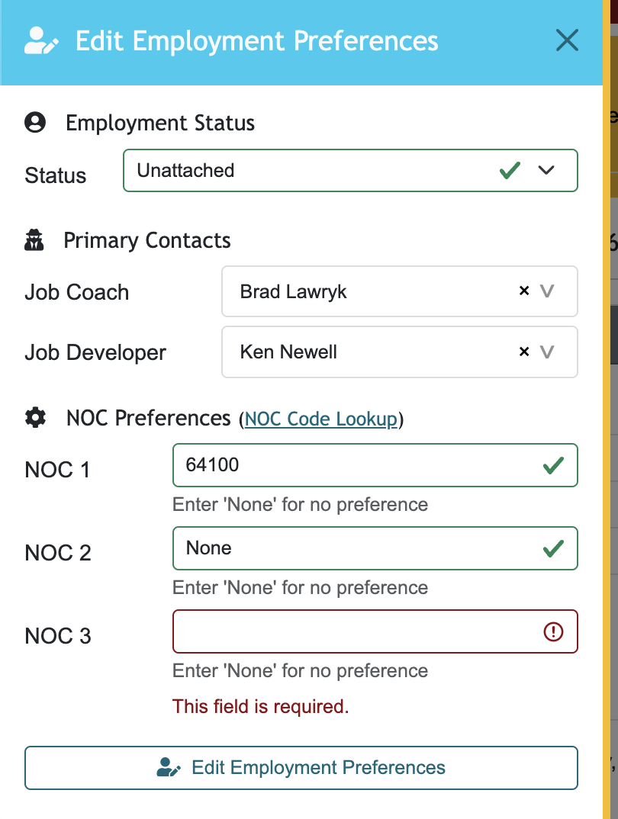The height and width of the screenshot is (819, 618).
Task: Open the Status dropdown showing Unattached
Action: (x=350, y=171)
